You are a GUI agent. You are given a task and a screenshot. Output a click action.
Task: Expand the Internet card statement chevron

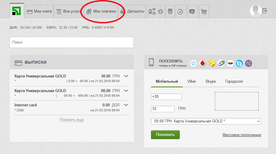pyautogui.click(x=126, y=105)
